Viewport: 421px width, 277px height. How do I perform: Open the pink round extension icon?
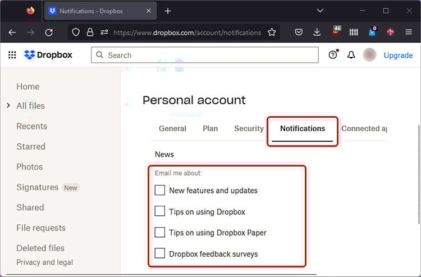[x=390, y=33]
